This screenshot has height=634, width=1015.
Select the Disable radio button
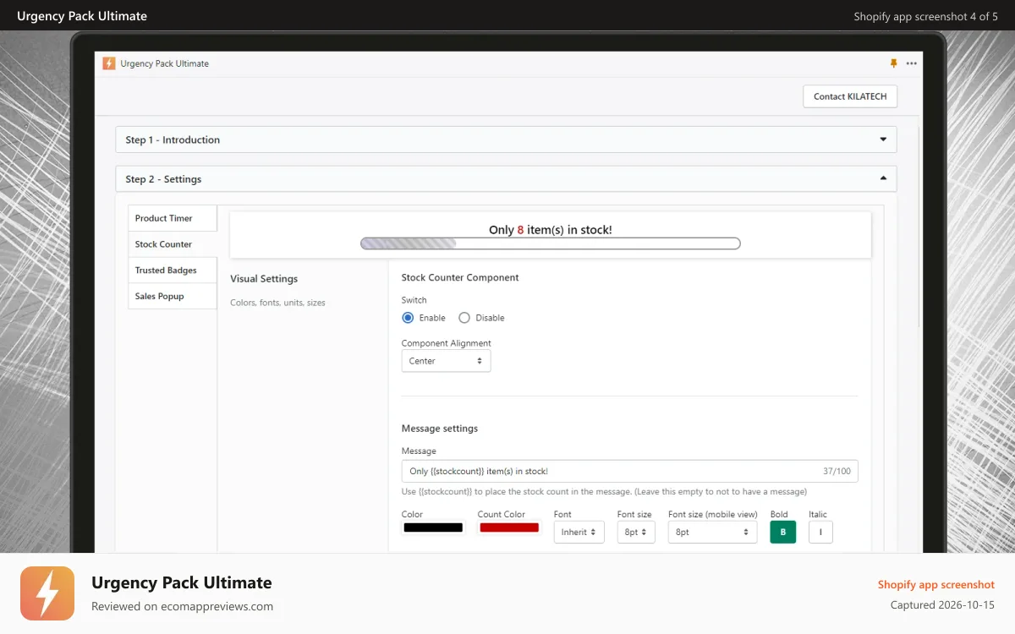464,318
